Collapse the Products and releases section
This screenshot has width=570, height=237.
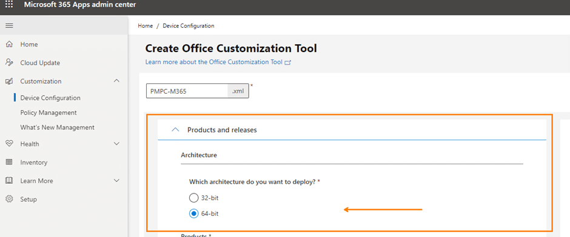tap(175, 130)
